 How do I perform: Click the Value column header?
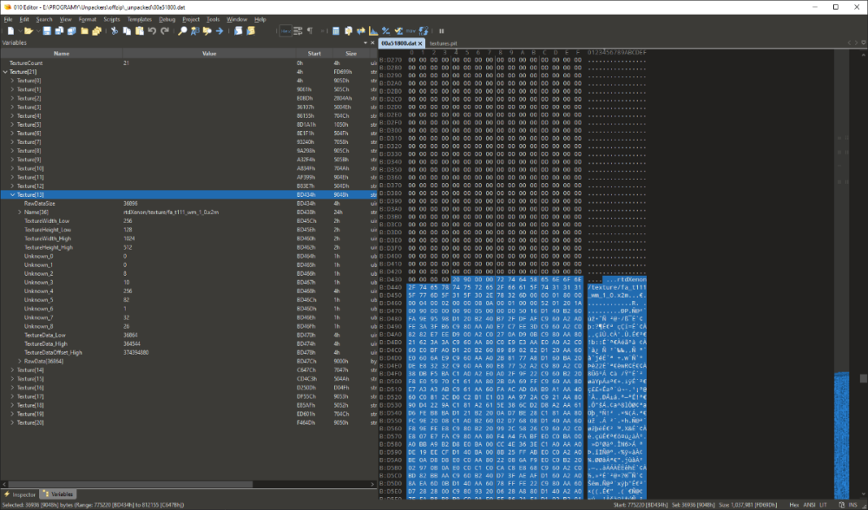pos(208,54)
